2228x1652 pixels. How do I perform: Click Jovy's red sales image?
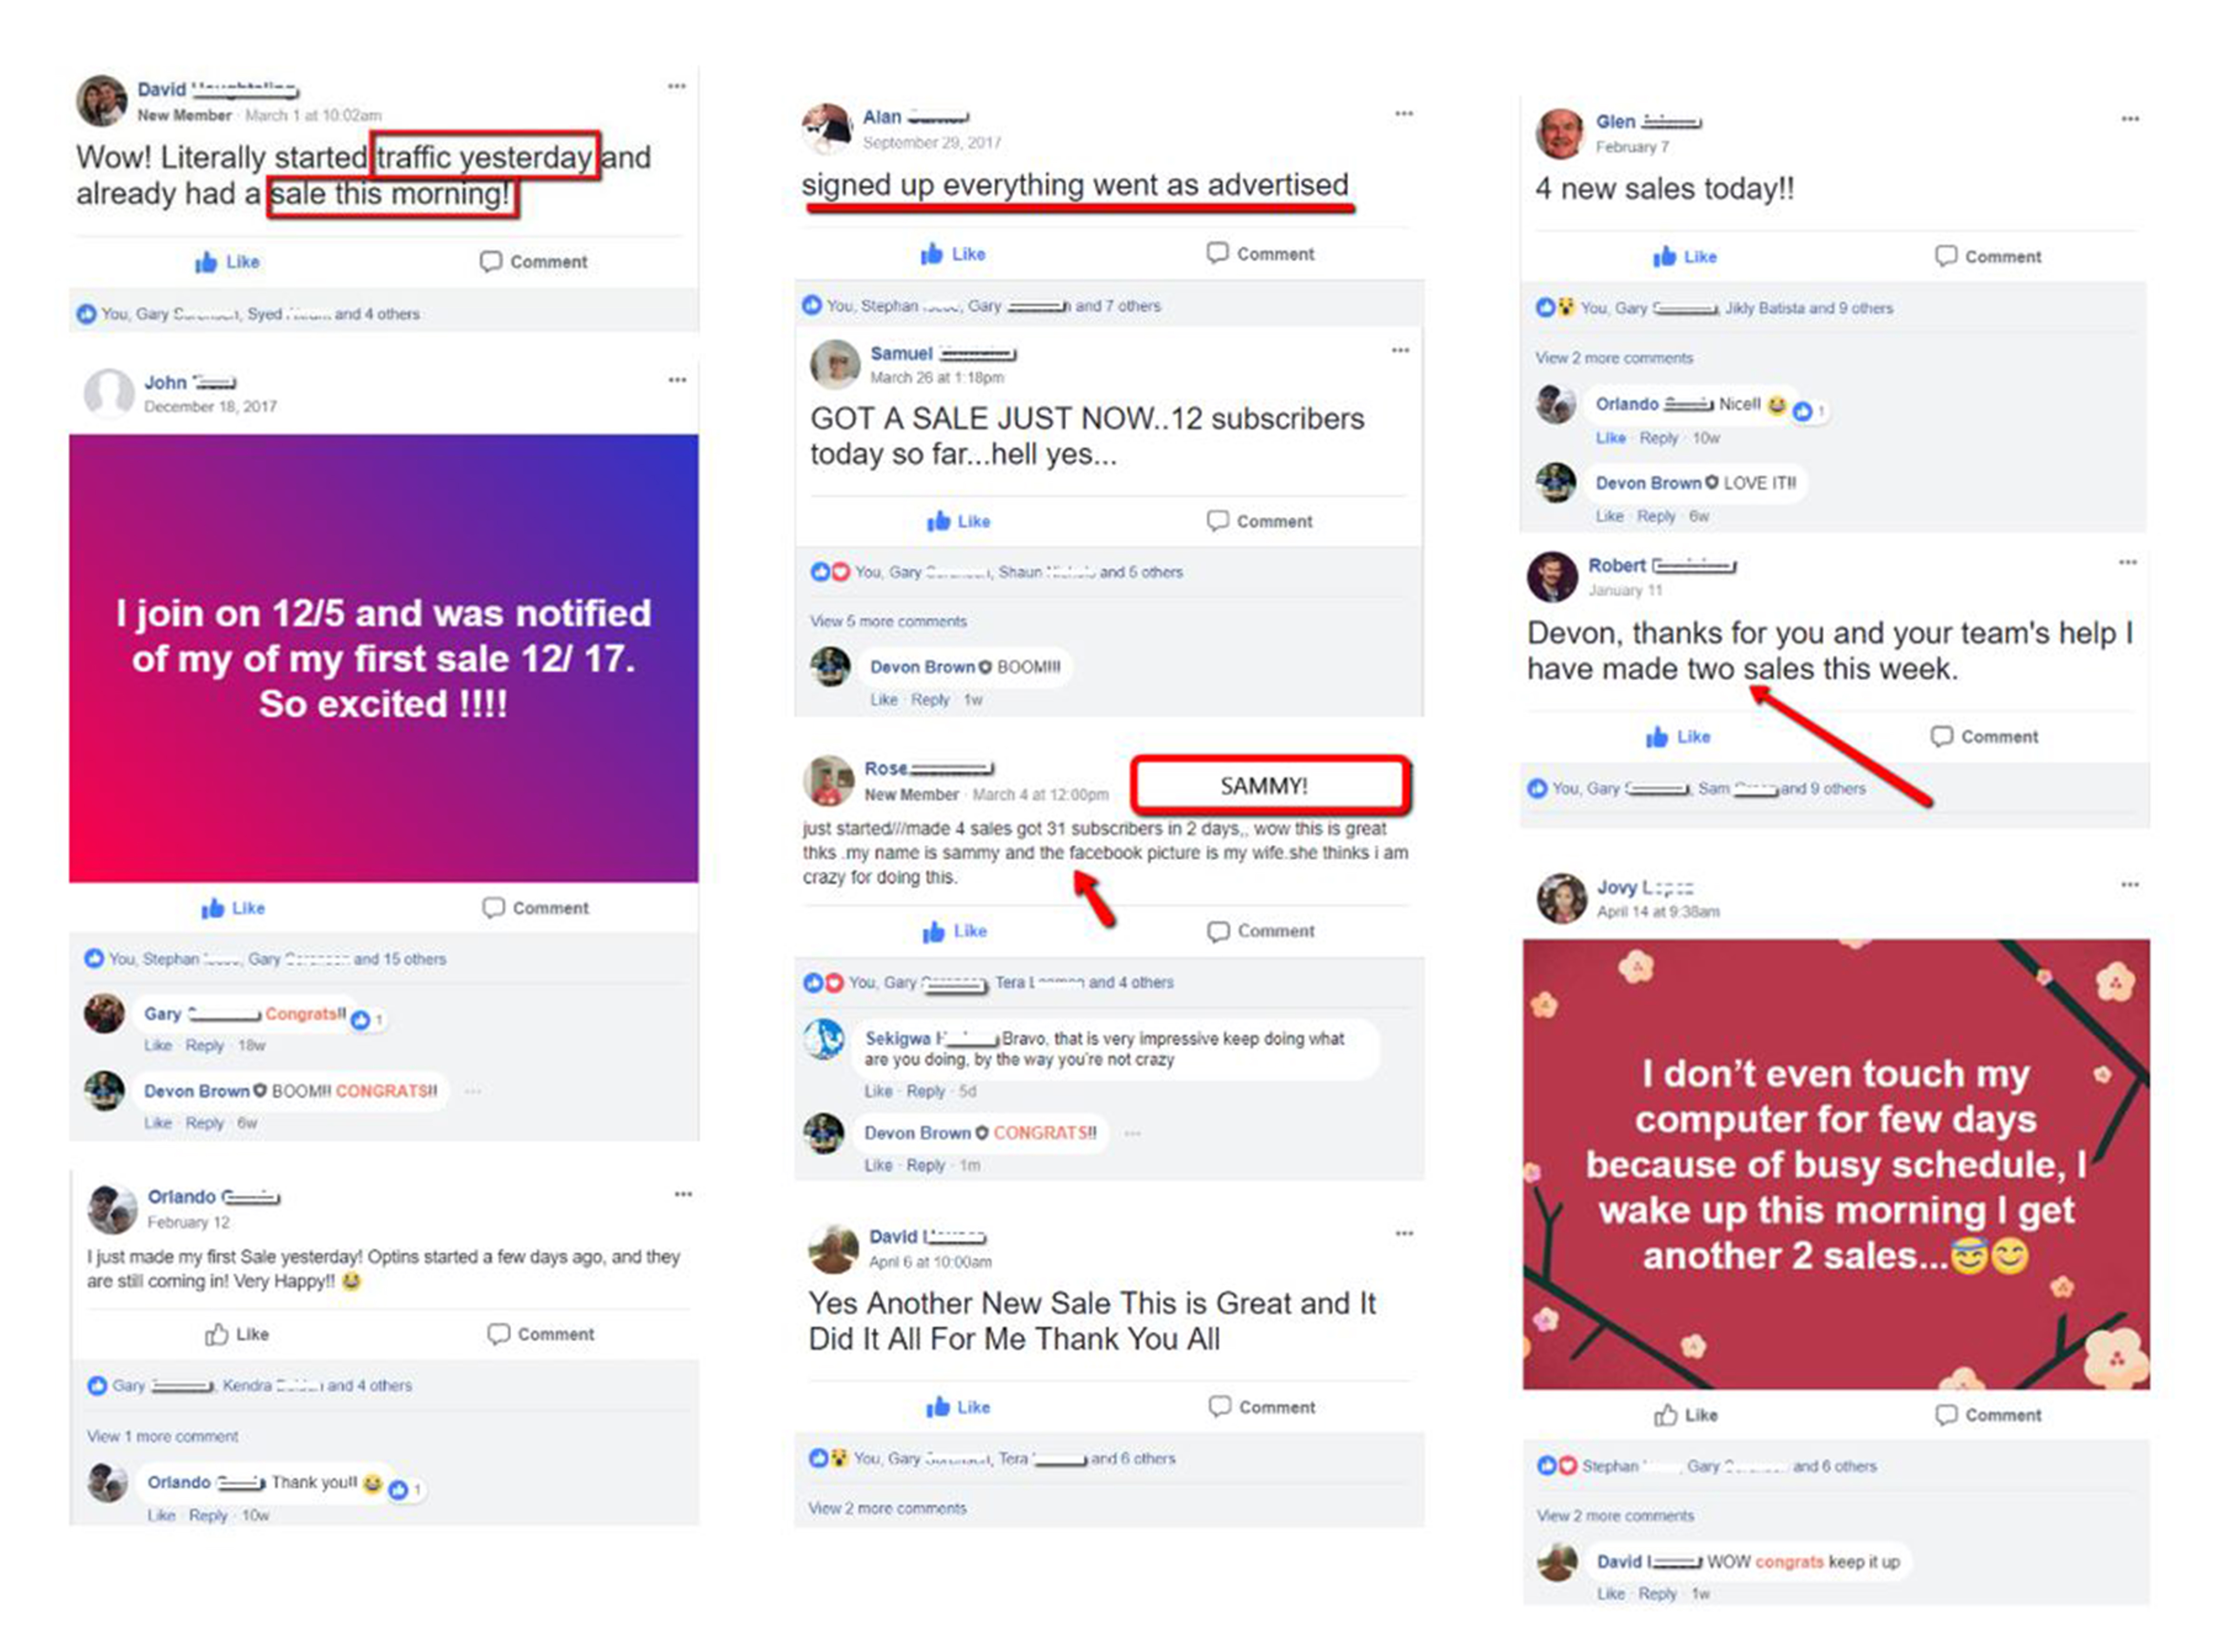click(x=1836, y=1164)
